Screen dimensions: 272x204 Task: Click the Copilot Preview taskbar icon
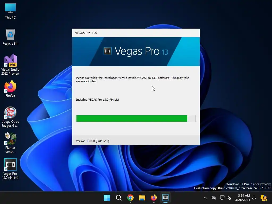click(263, 198)
